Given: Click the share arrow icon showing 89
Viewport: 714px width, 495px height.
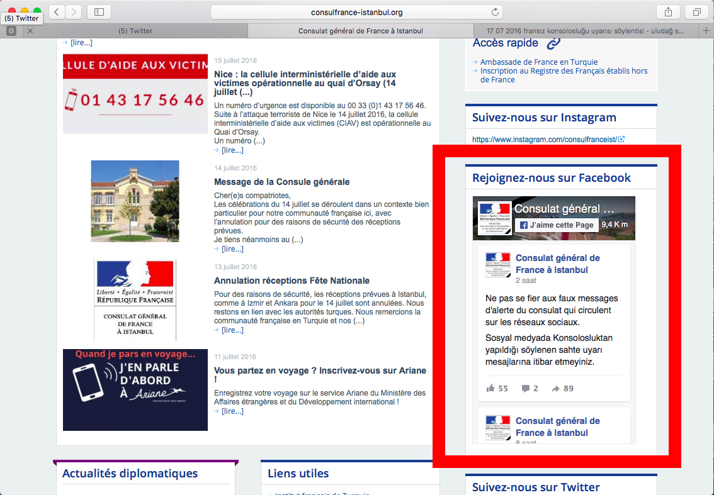Looking at the screenshot, I should (555, 389).
